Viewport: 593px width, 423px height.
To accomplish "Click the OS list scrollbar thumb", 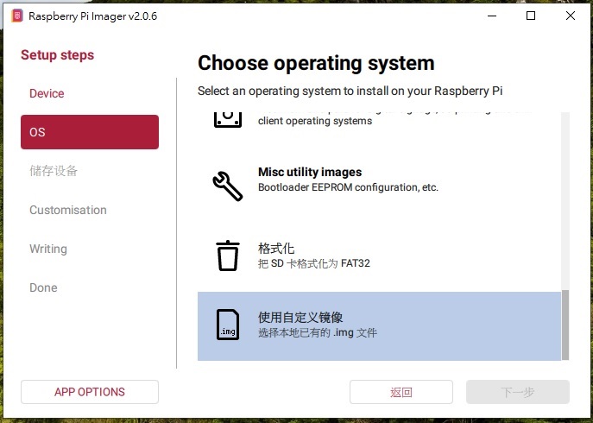I will pyautogui.click(x=565, y=325).
